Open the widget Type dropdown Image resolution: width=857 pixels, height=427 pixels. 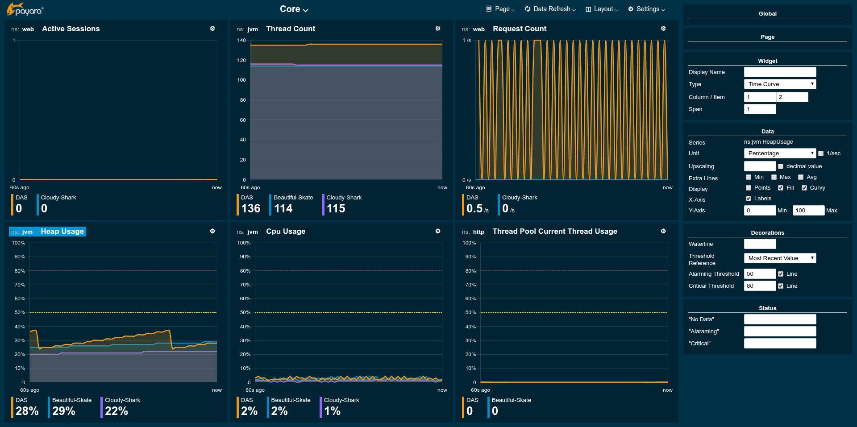click(780, 84)
